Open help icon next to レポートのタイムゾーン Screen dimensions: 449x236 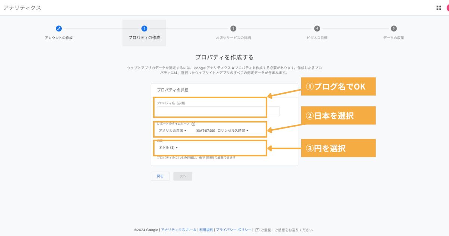(193, 124)
